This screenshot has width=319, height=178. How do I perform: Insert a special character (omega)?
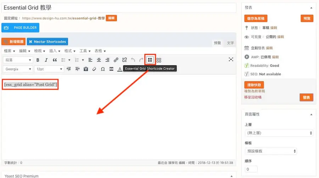coord(103,69)
